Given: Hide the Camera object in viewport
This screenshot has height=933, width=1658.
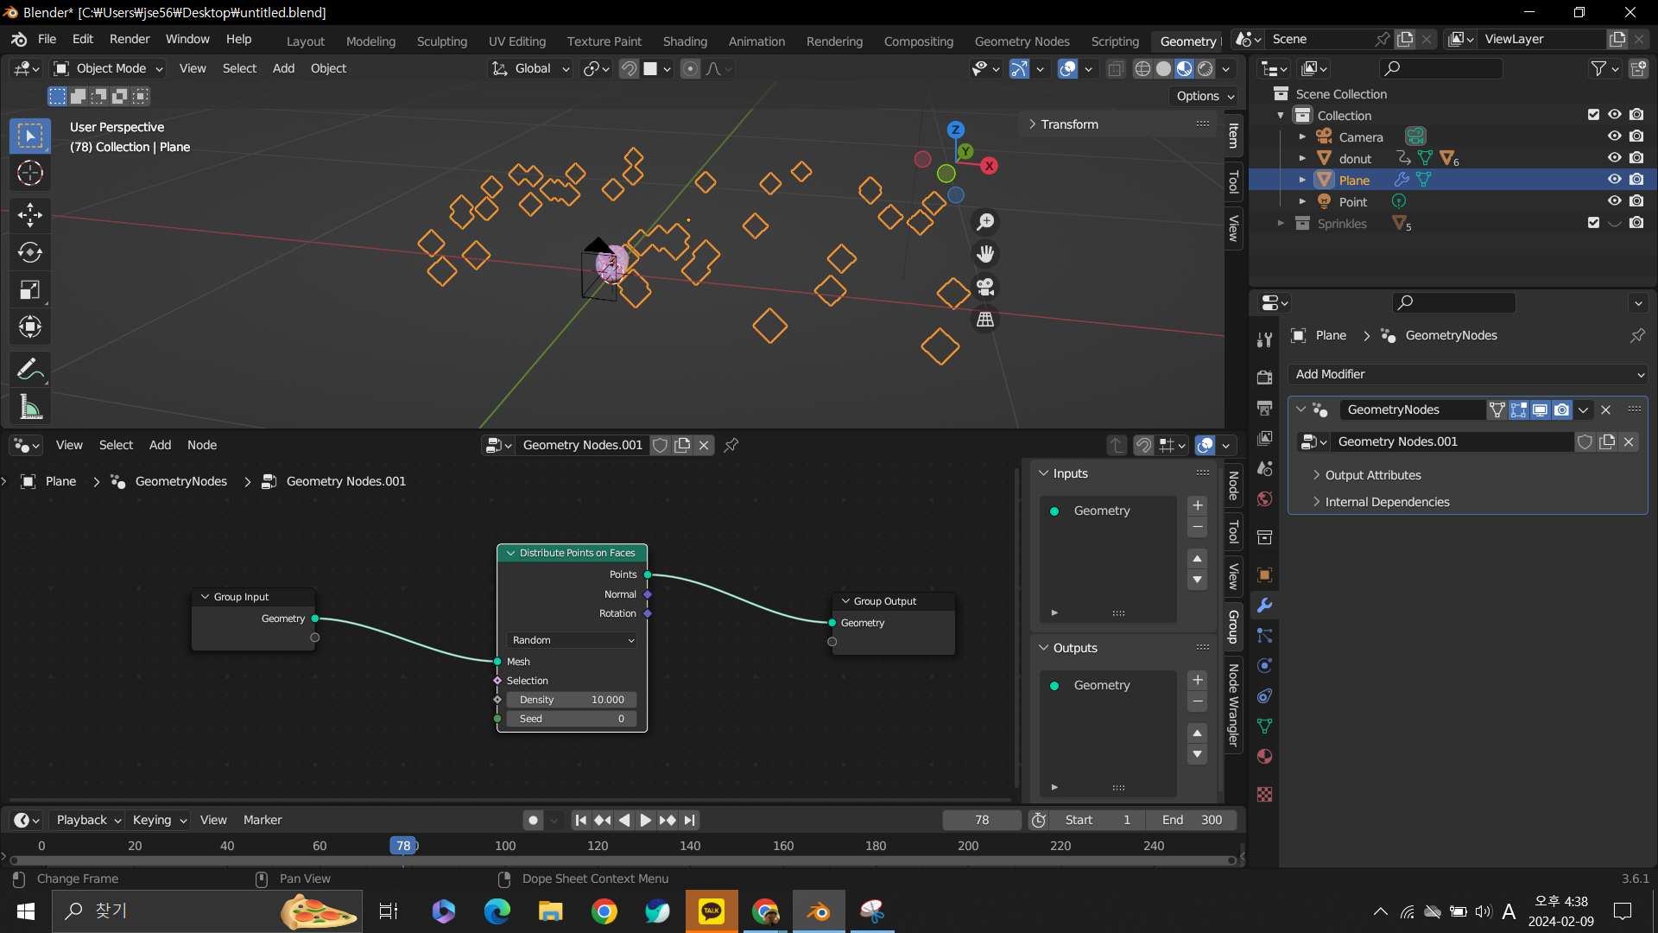Looking at the screenshot, I should 1614,136.
